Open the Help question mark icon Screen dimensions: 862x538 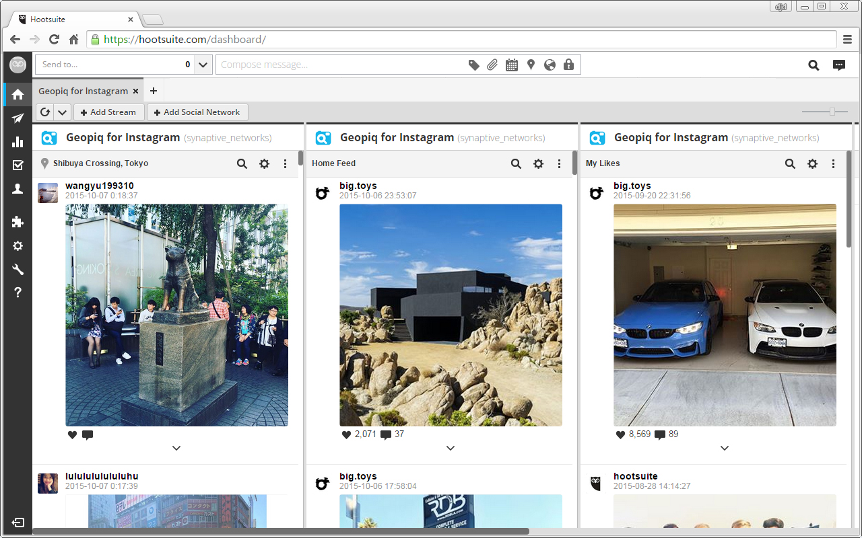(x=18, y=293)
